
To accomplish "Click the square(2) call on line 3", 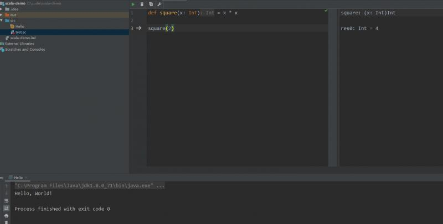I will pos(161,29).
